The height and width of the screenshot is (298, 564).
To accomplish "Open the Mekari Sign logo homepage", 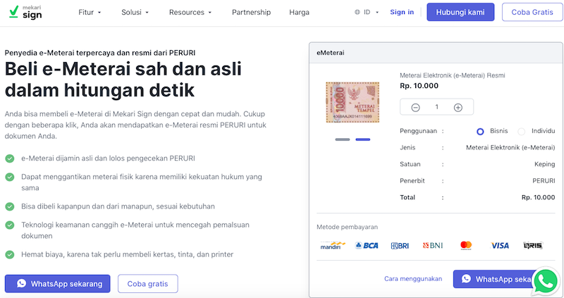I will click(25, 12).
